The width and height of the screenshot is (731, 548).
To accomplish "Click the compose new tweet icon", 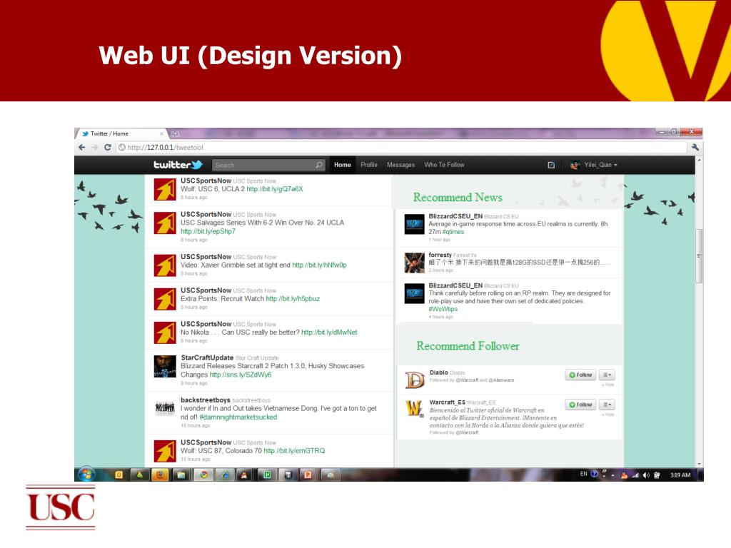I will click(551, 165).
